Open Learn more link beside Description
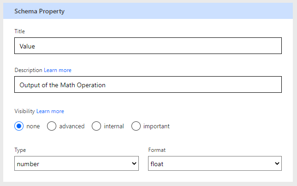This screenshot has height=186, width=297. coord(58,70)
